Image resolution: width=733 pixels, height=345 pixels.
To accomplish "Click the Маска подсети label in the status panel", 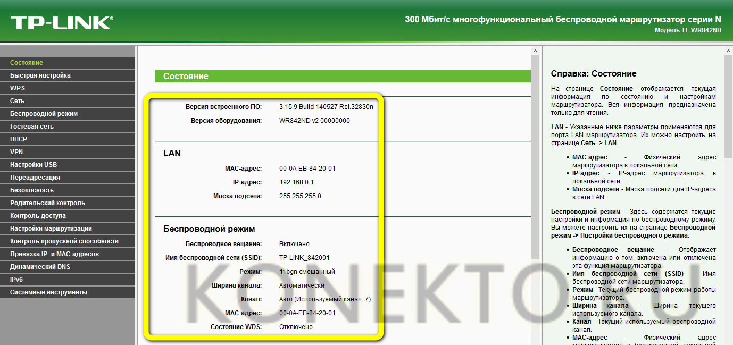I will coord(238,196).
